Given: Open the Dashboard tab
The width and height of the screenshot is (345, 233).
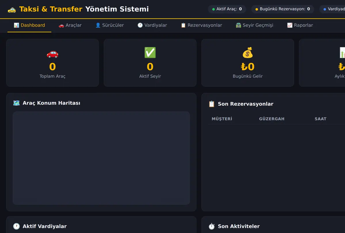Looking at the screenshot, I should coord(29,25).
